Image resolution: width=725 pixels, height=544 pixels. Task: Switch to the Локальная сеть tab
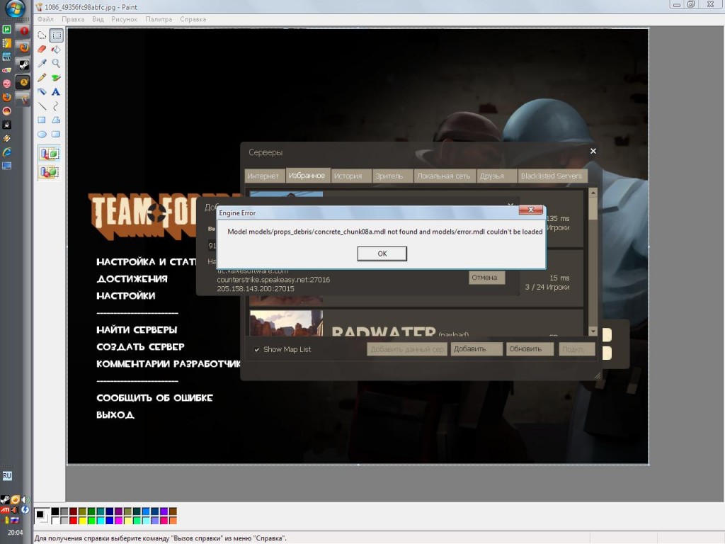pyautogui.click(x=445, y=176)
